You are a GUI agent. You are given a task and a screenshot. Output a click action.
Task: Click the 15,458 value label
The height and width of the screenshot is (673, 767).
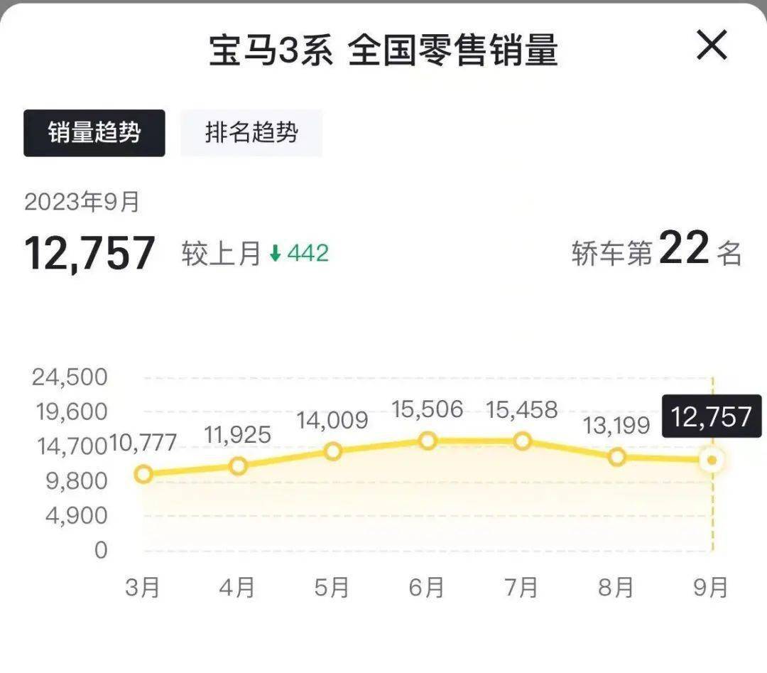(522, 410)
